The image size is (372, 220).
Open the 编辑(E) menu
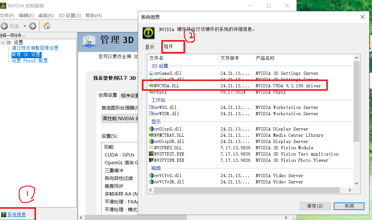pyautogui.click(x=26, y=16)
